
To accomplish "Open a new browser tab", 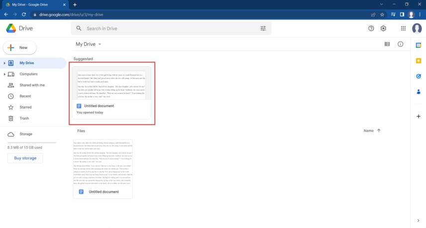I will 75,4.
